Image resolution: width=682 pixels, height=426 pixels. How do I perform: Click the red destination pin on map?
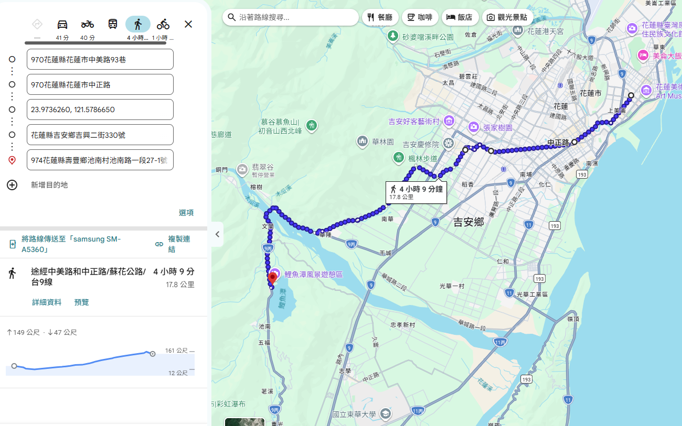[x=273, y=278]
